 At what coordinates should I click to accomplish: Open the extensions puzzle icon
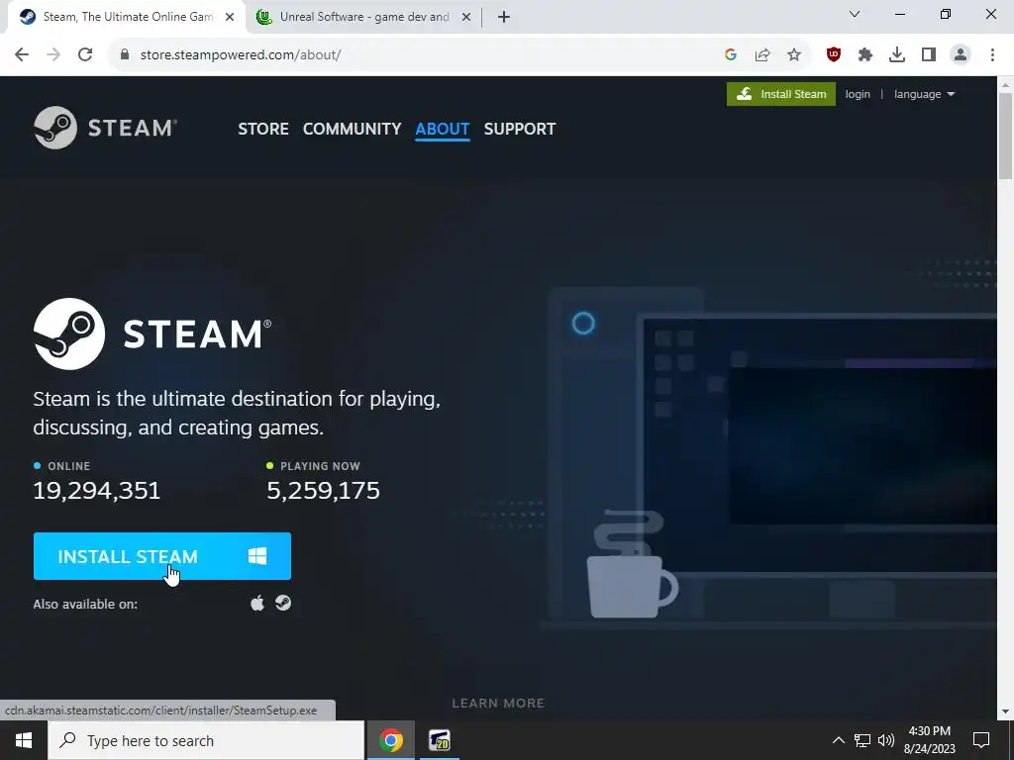coord(865,55)
